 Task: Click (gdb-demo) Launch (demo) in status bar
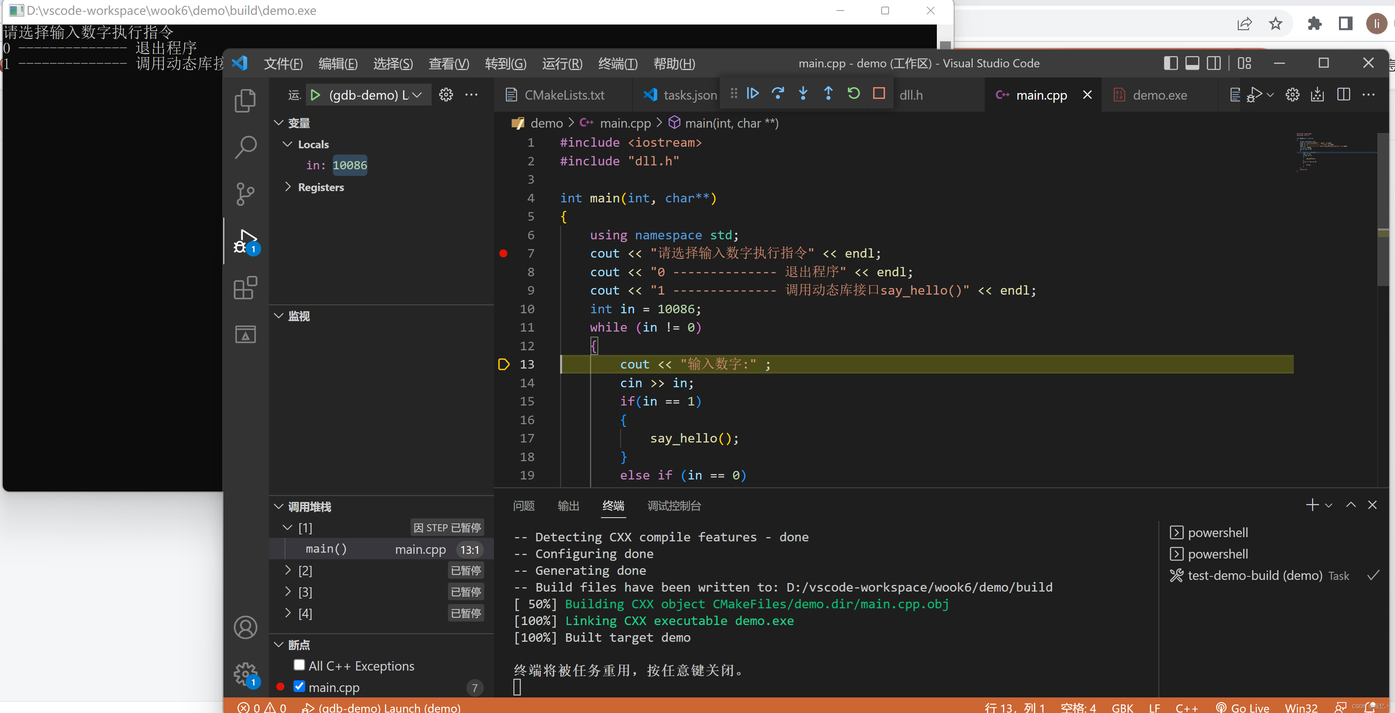pyautogui.click(x=381, y=708)
